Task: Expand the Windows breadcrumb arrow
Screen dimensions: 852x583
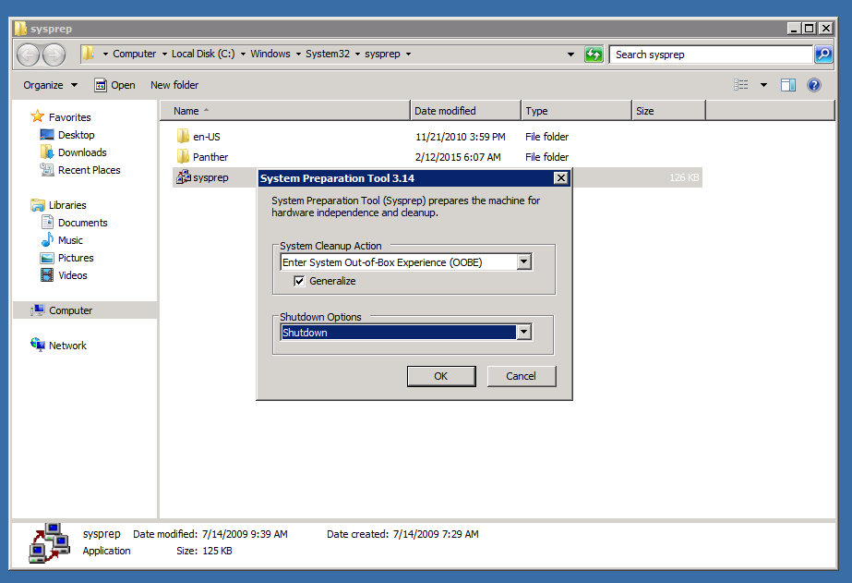Action: [x=298, y=54]
